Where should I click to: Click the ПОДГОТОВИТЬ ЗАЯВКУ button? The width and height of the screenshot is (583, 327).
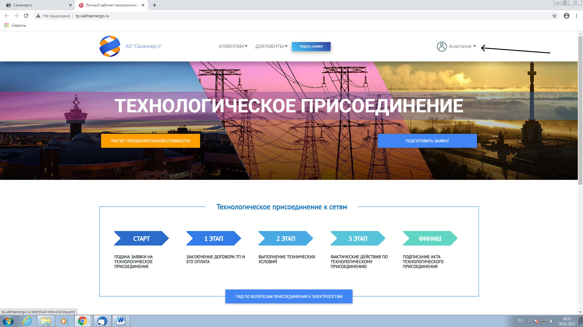(x=427, y=141)
